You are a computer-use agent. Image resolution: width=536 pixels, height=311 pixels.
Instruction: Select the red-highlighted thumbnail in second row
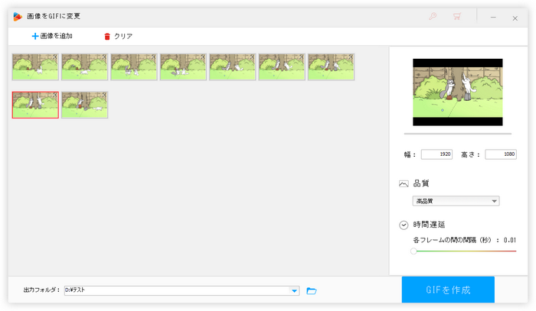point(35,105)
